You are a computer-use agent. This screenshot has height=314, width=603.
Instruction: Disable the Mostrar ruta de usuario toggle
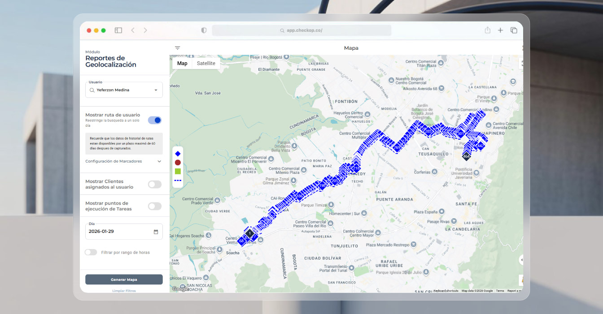155,120
